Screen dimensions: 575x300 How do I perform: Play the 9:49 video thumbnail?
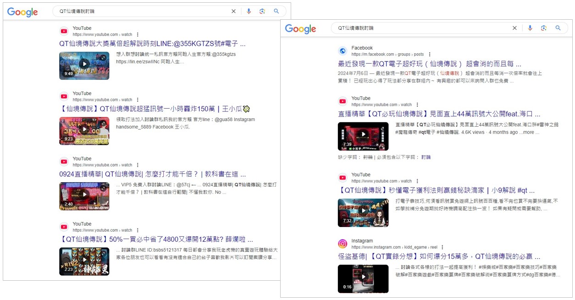(x=84, y=66)
